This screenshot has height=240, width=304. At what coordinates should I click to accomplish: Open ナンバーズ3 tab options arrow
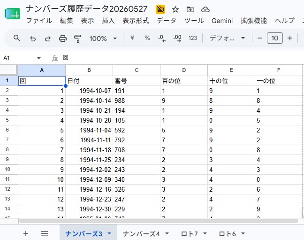click(x=109, y=233)
